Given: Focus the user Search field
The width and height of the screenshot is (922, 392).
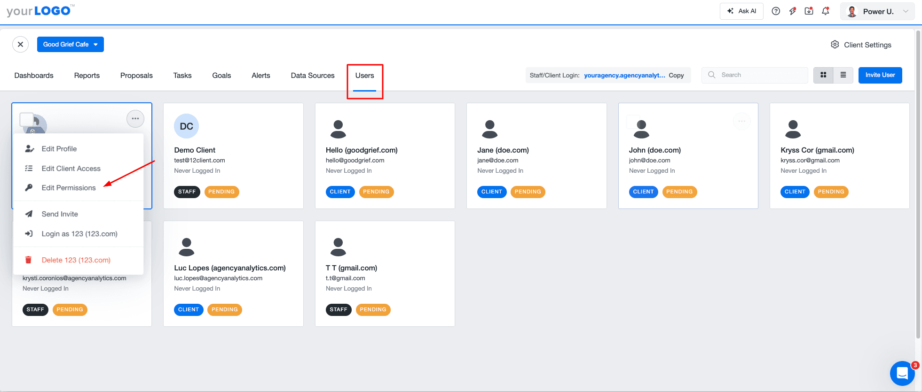Looking at the screenshot, I should click(x=755, y=75).
